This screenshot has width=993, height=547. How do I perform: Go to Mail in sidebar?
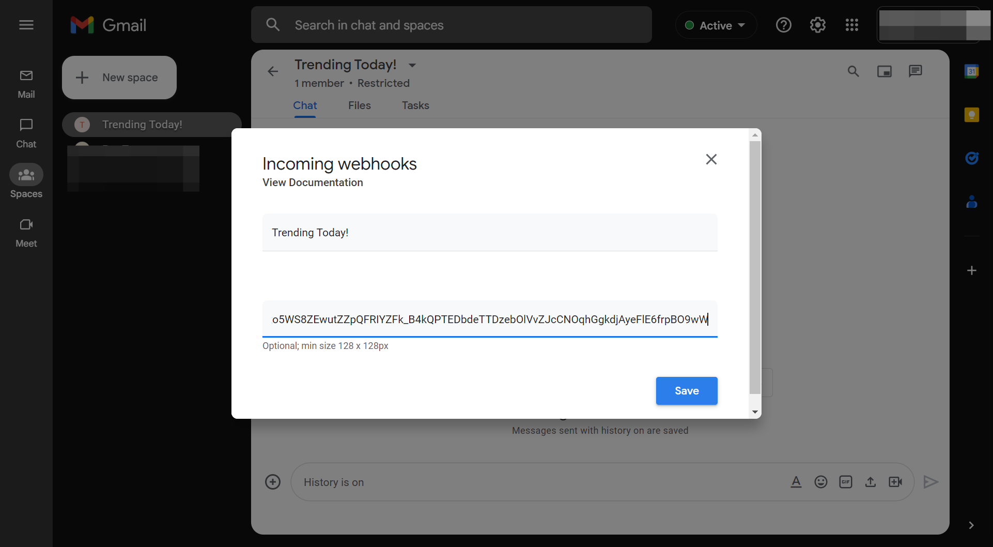click(x=26, y=84)
